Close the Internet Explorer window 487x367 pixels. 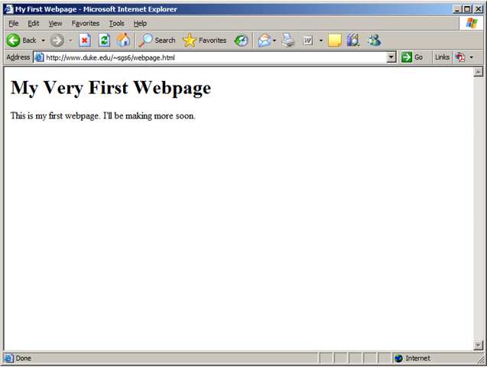pyautogui.click(x=479, y=9)
